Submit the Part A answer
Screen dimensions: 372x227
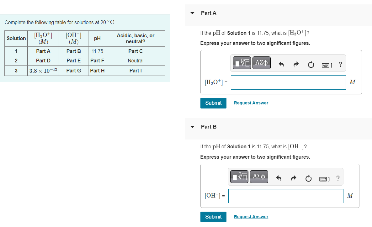(x=213, y=103)
